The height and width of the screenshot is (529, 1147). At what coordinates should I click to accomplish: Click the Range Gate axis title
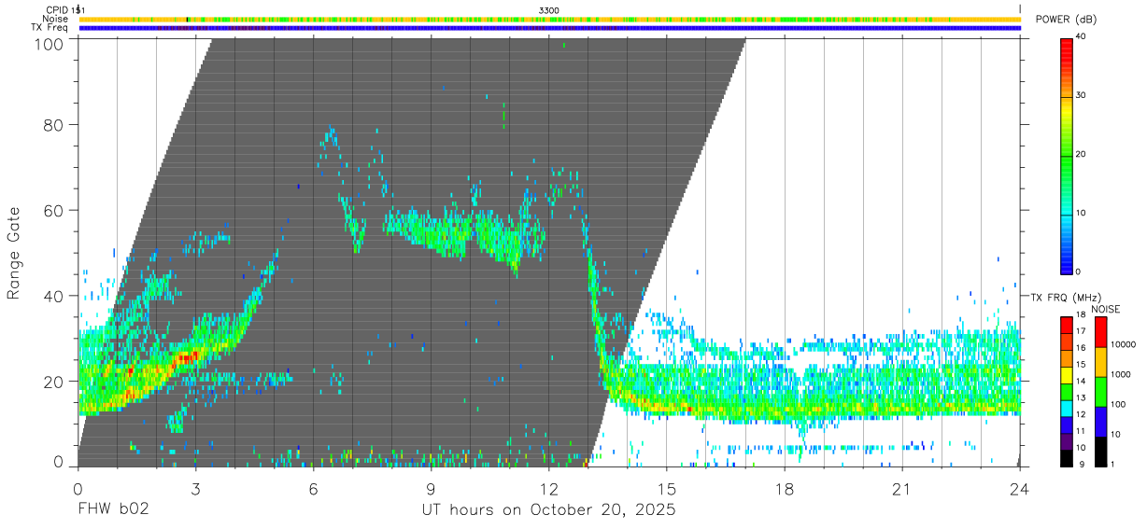(14, 253)
